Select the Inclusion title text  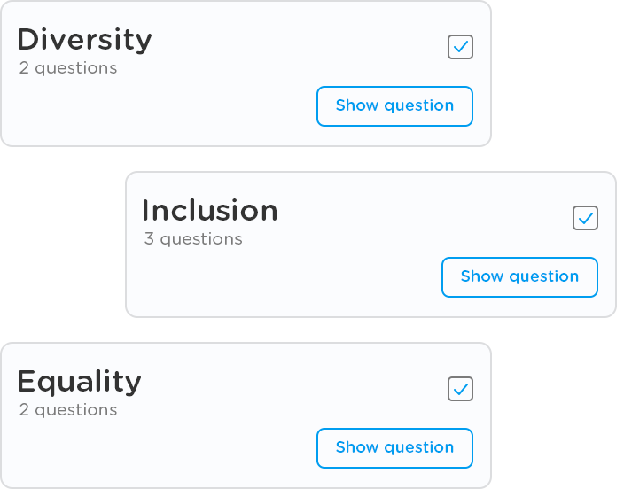point(209,211)
